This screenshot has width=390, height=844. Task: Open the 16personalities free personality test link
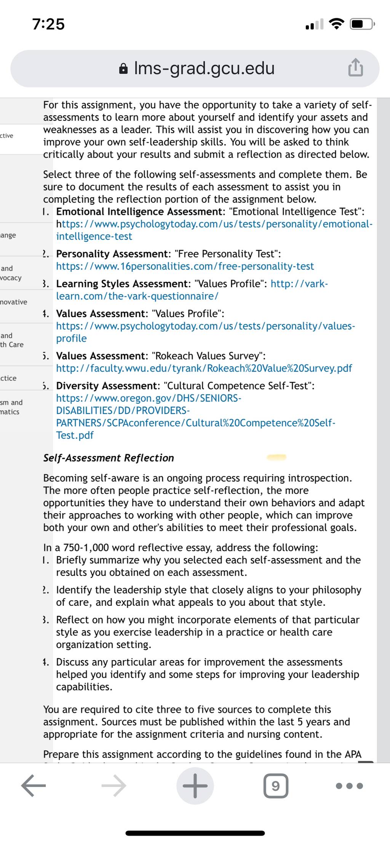click(185, 266)
